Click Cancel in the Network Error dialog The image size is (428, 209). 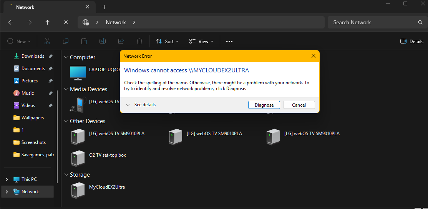point(299,105)
